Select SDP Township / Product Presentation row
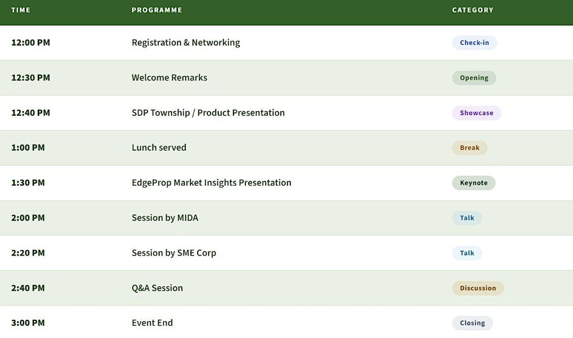This screenshot has width=573, height=338. 286,113
